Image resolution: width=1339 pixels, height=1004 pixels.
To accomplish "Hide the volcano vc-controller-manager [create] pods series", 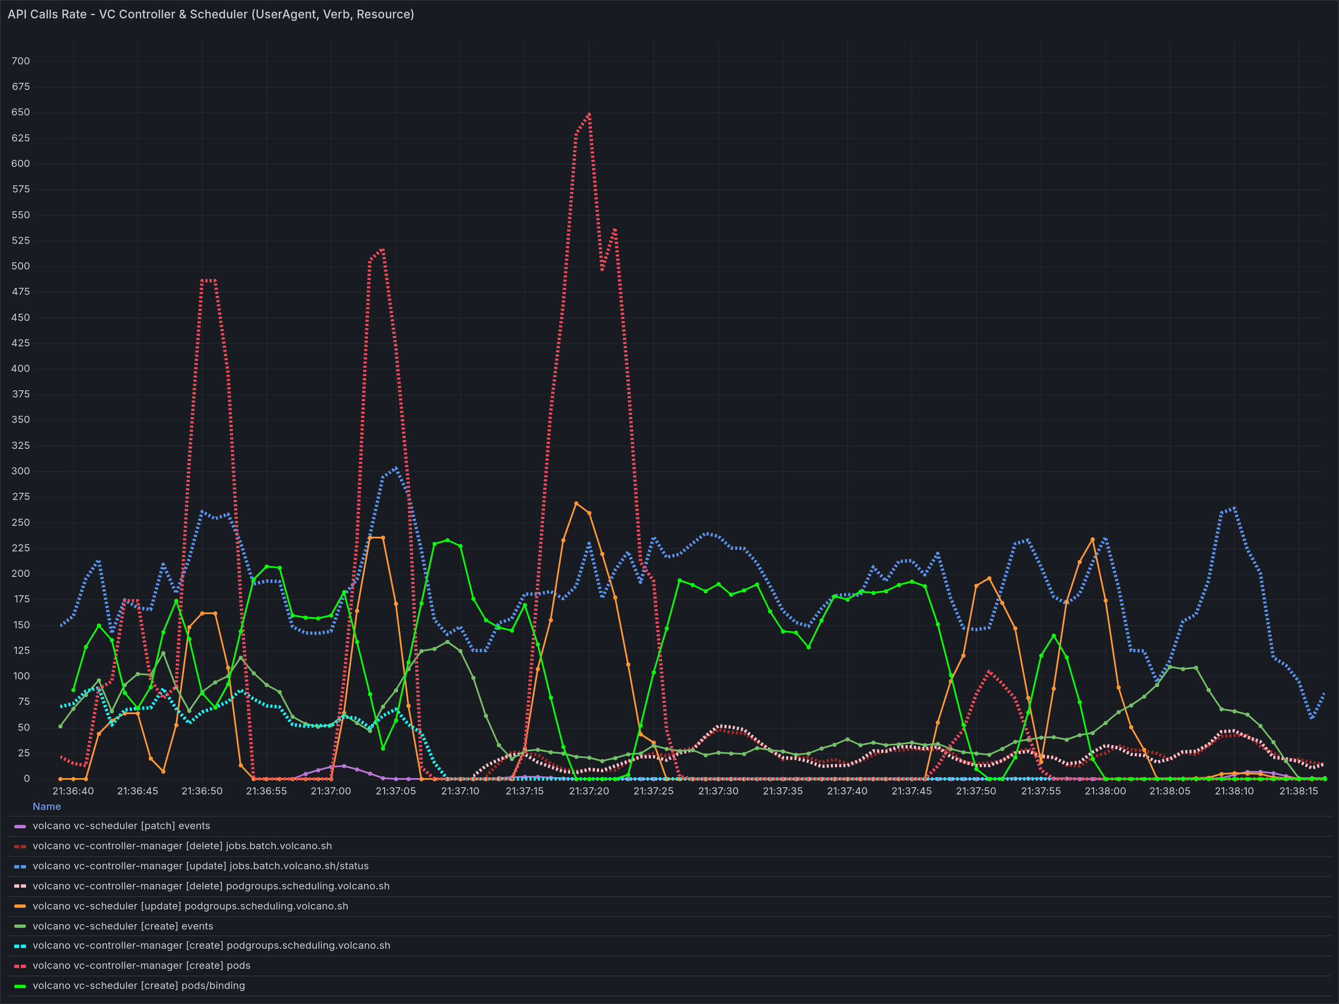I will click(142, 965).
